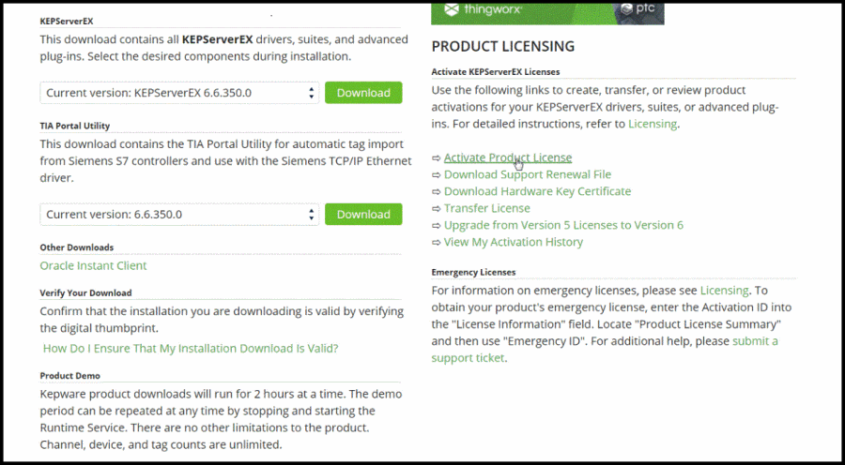Open the Oracle Instant Client link

coord(93,265)
